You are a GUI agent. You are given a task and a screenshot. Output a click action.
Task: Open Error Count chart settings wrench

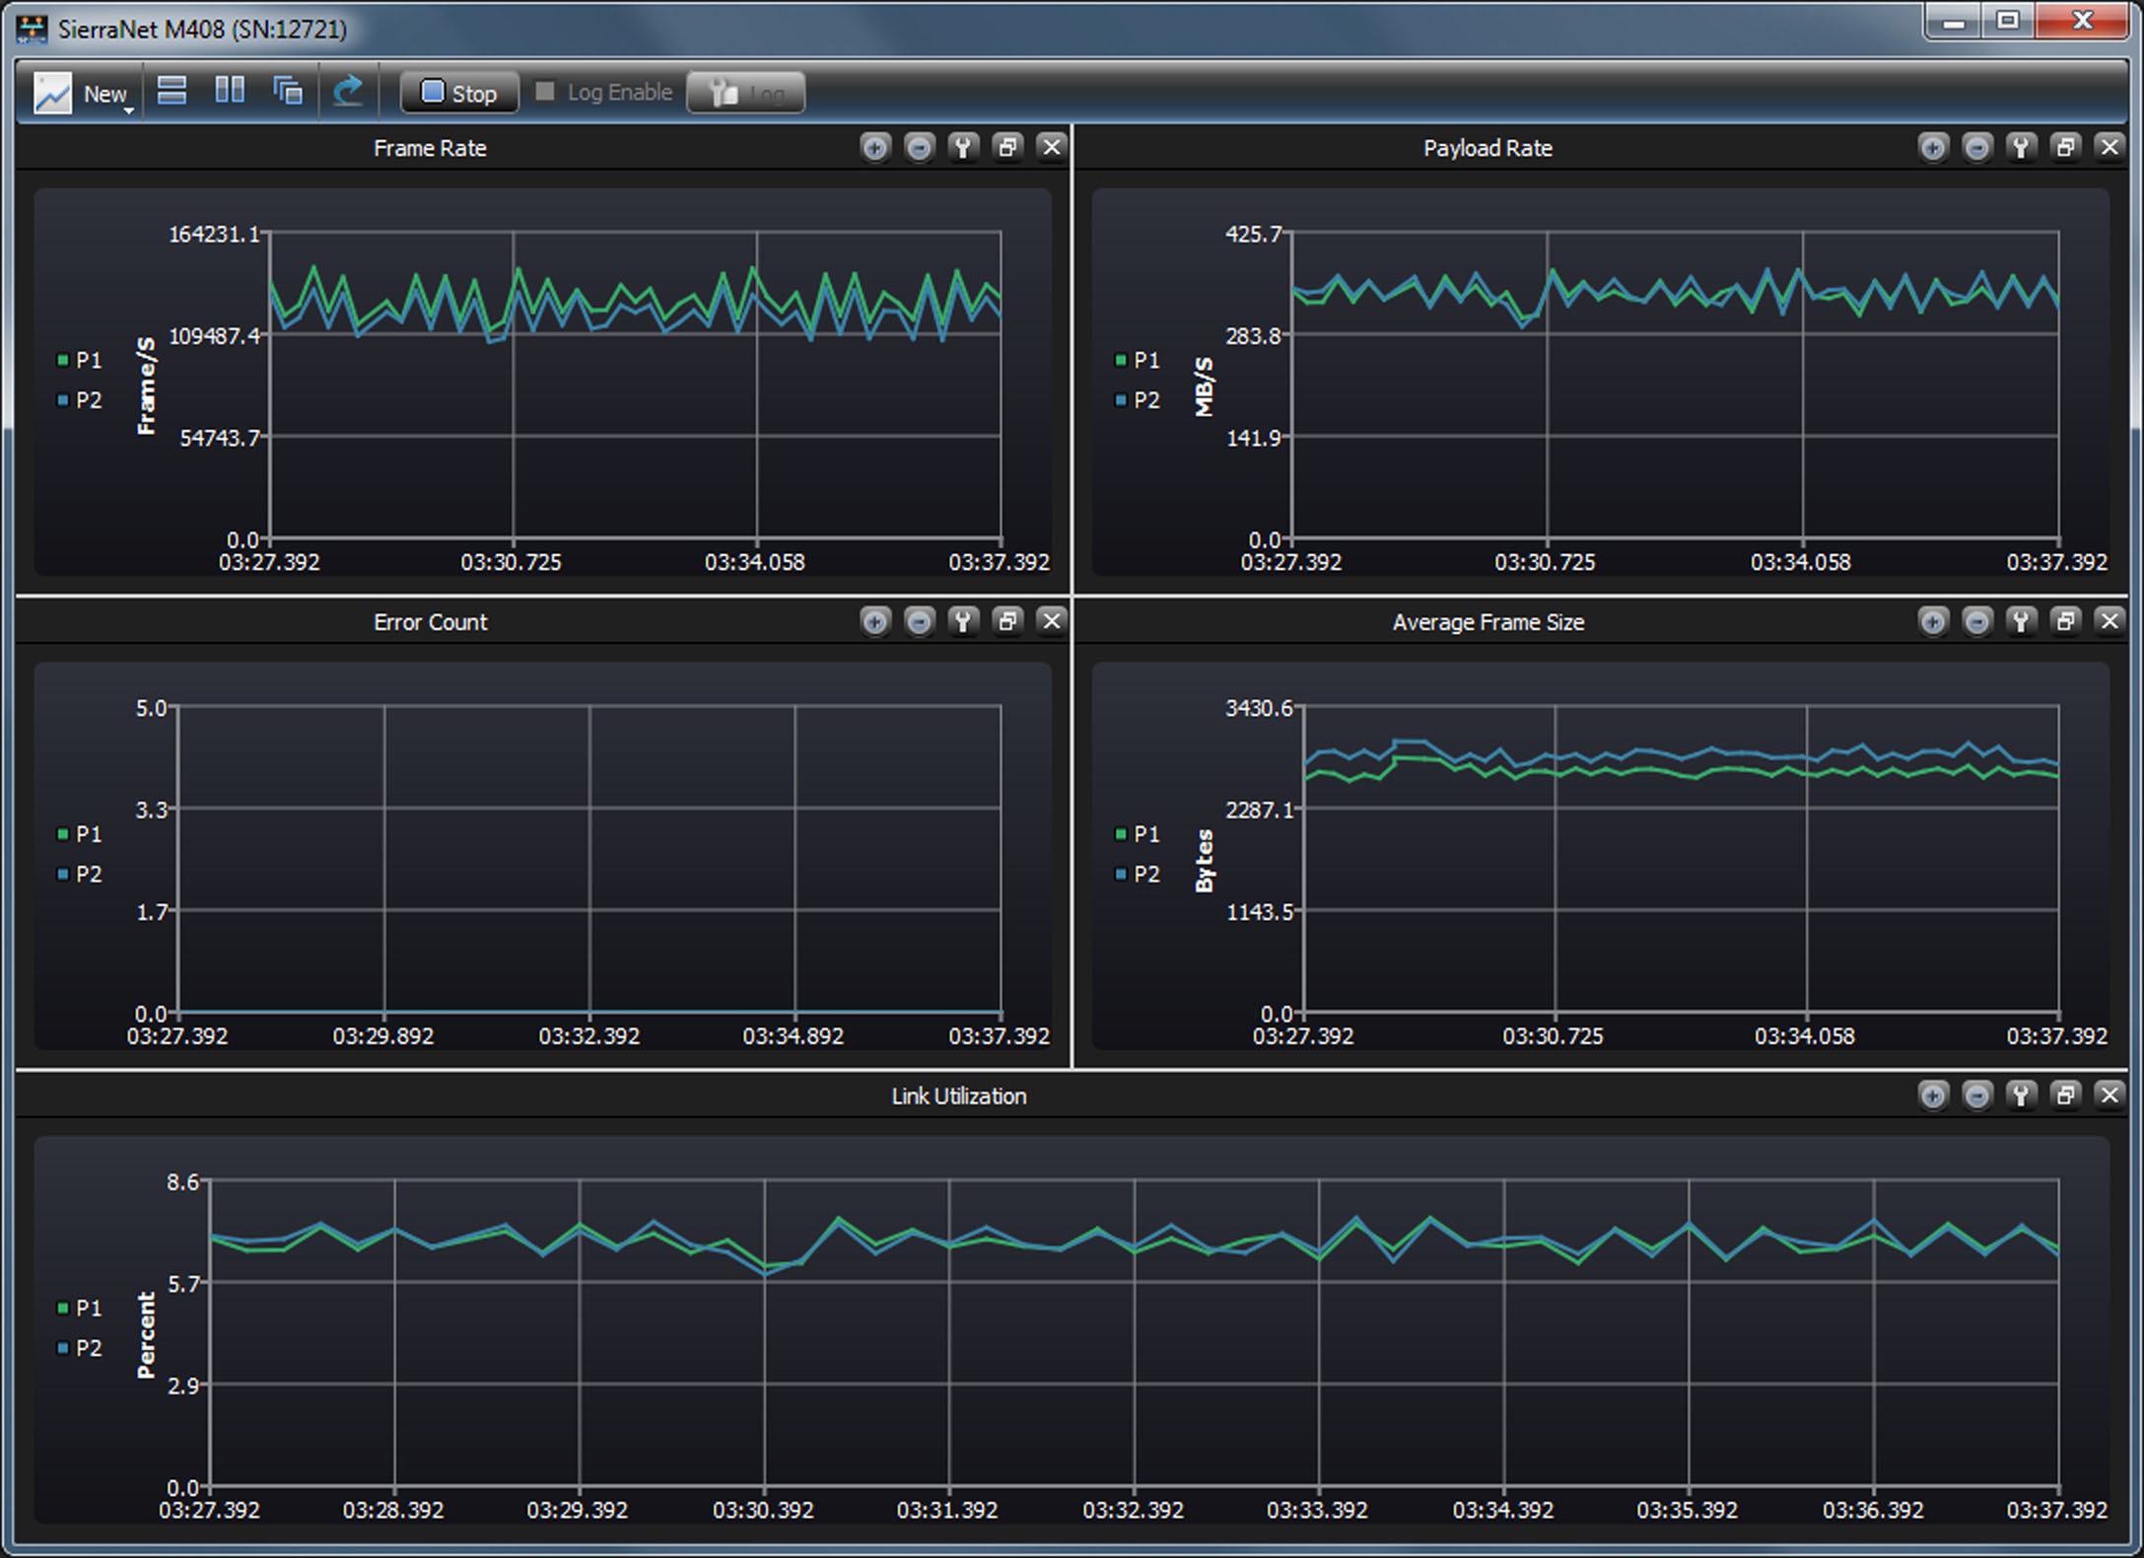[x=963, y=621]
